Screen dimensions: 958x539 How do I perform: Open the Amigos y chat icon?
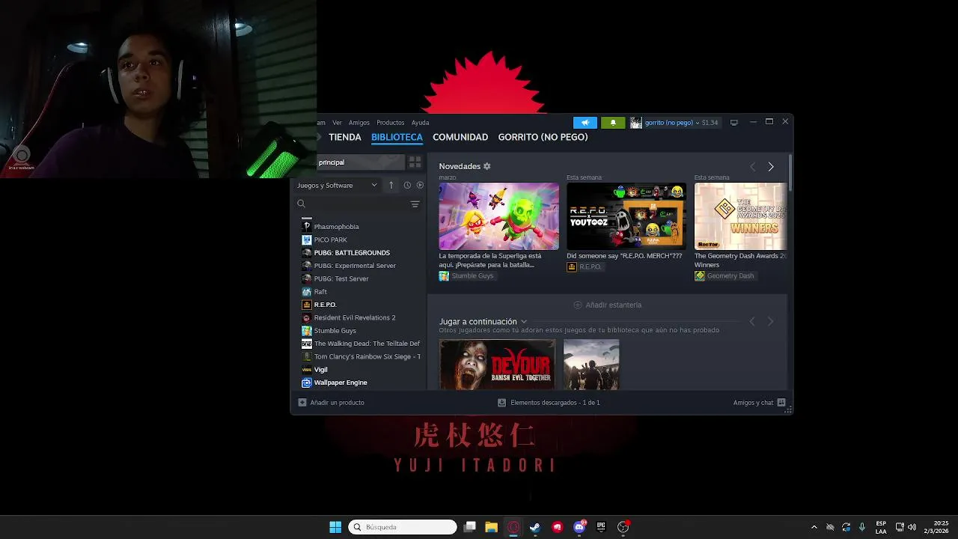[781, 402]
